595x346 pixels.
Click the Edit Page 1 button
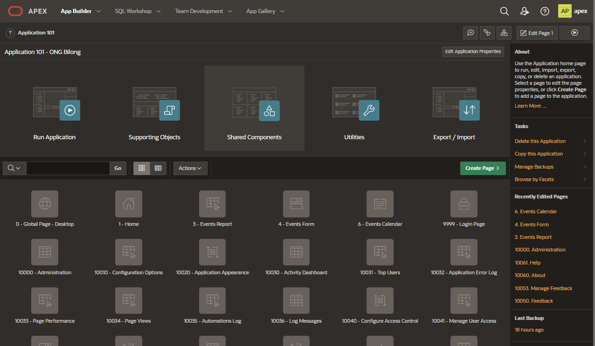[x=537, y=33]
